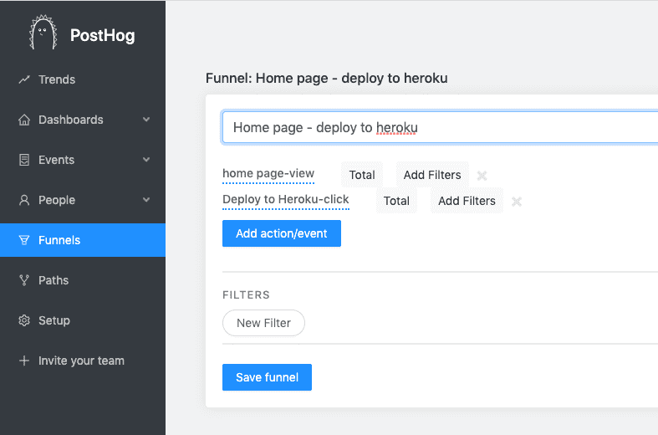
Task: Click Add Filters for Deploy to Heroku-click
Action: point(467,201)
